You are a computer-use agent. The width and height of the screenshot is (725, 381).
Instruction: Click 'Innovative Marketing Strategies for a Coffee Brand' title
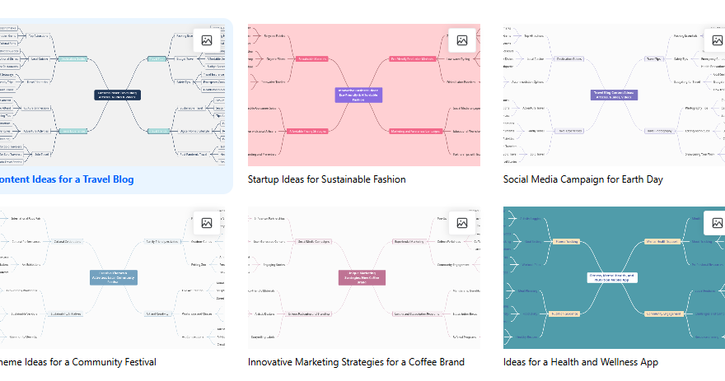[356, 362]
